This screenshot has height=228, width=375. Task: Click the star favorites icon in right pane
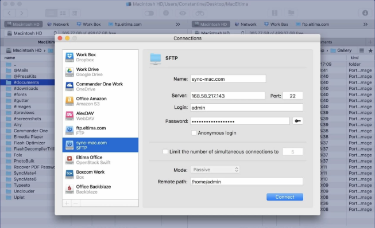tap(370, 50)
